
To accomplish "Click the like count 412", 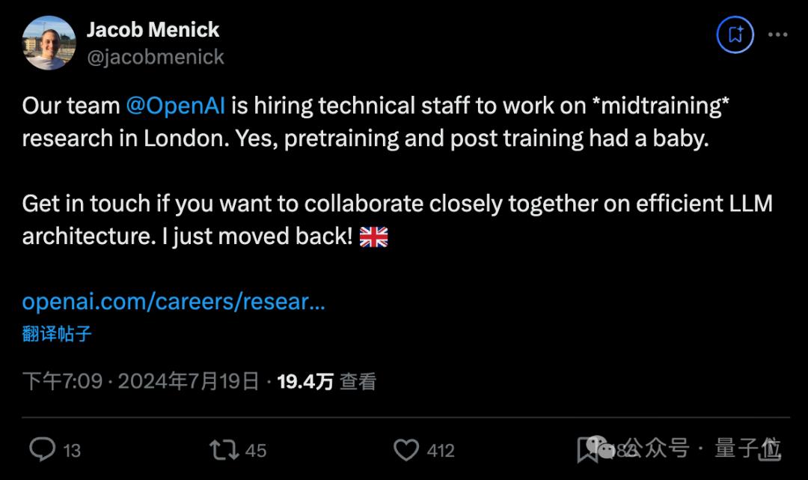I will pyautogui.click(x=441, y=450).
